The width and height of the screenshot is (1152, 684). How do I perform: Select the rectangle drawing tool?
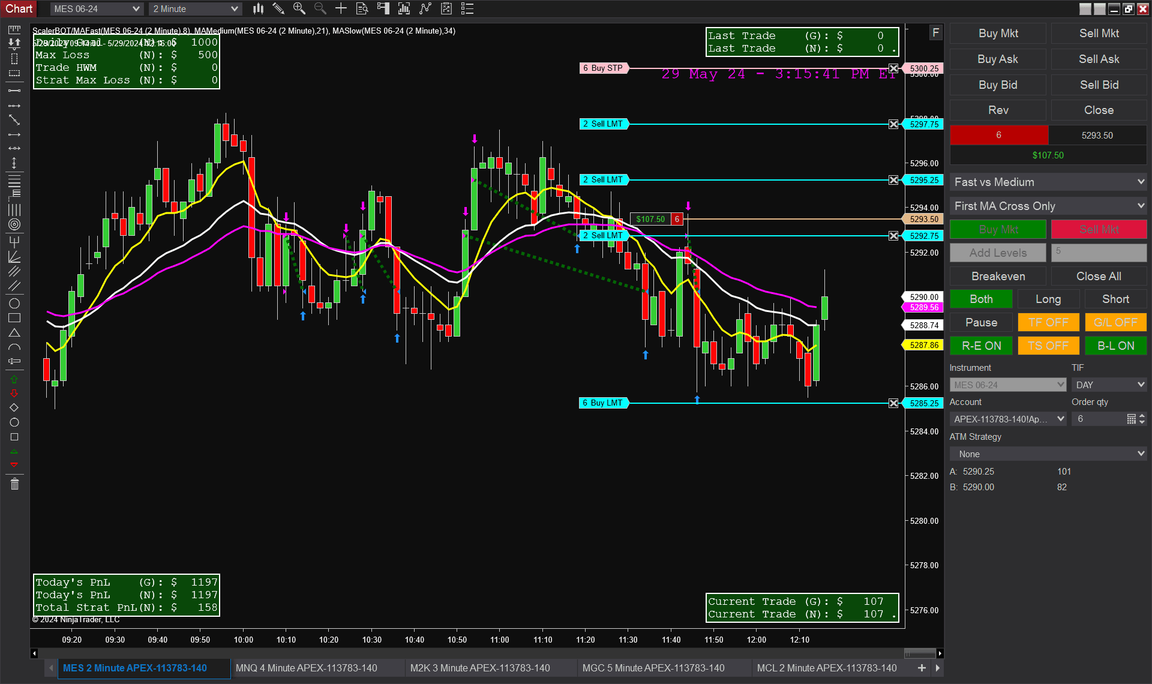point(13,319)
